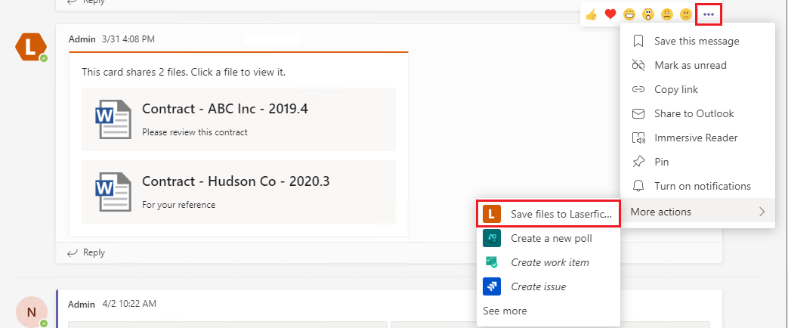The width and height of the screenshot is (788, 328).
Task: Select Copy link from context menu
Action: [x=697, y=89]
